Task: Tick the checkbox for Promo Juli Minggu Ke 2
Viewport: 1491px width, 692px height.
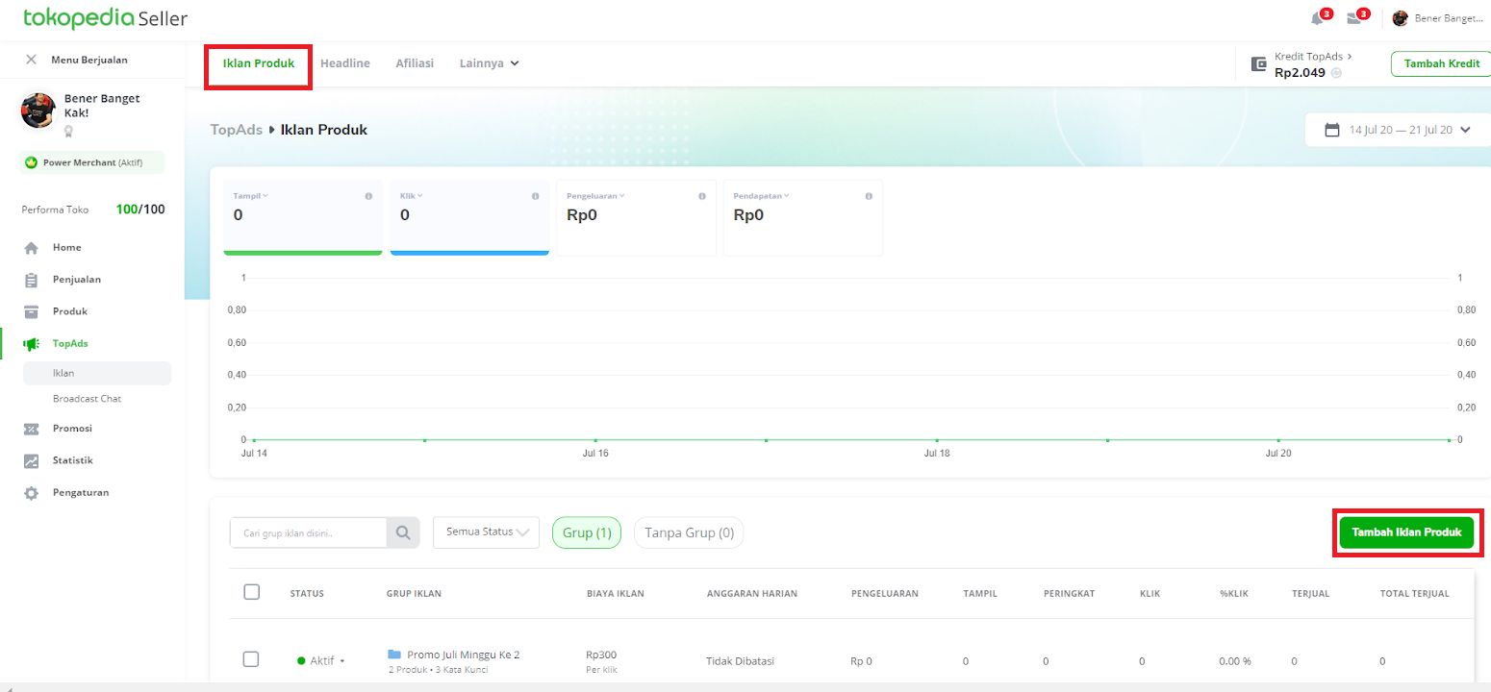Action: 252,659
